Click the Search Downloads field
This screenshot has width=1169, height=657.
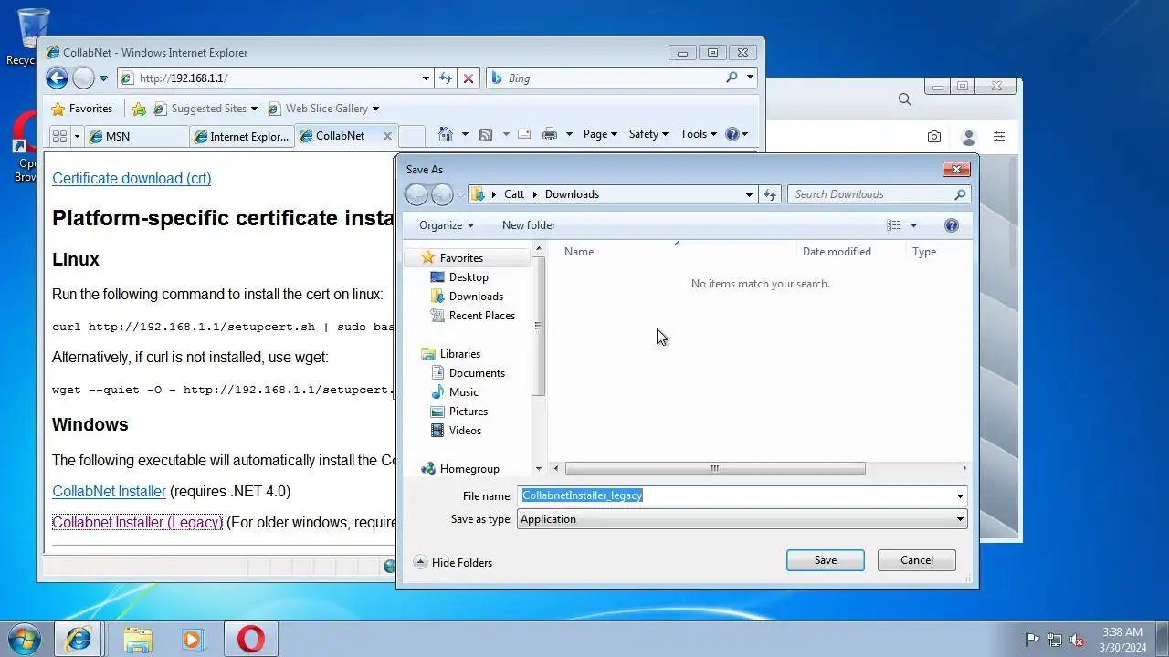pos(879,194)
